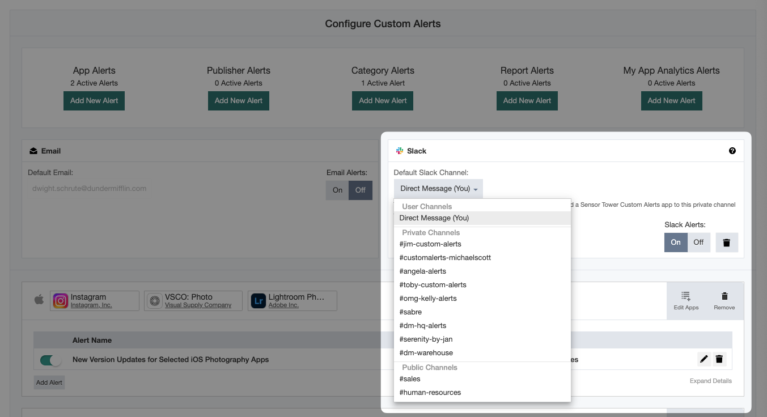
Task: Choose #customalerts-michaelscott channel
Action: (x=482, y=258)
